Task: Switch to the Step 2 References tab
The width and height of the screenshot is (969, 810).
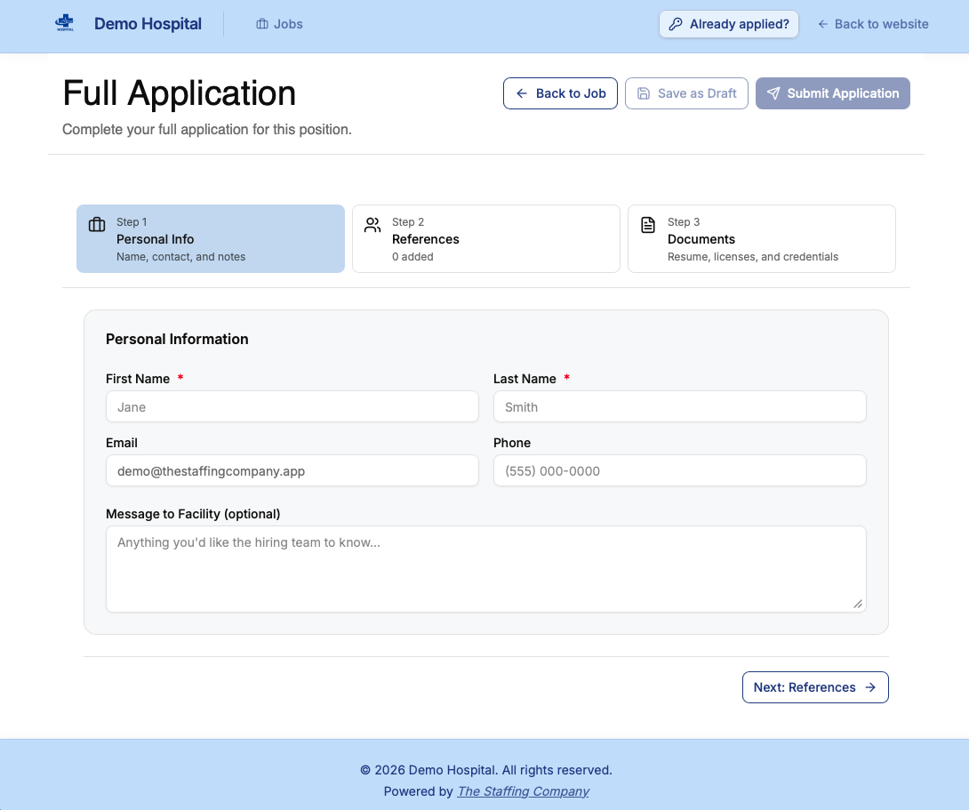Action: (x=485, y=238)
